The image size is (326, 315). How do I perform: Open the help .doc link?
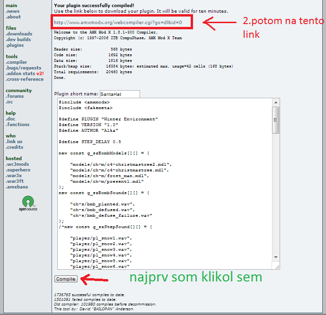[10, 119]
